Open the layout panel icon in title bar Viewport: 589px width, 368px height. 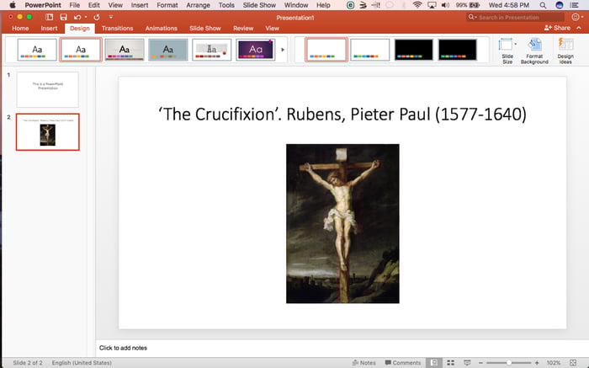tap(49, 18)
